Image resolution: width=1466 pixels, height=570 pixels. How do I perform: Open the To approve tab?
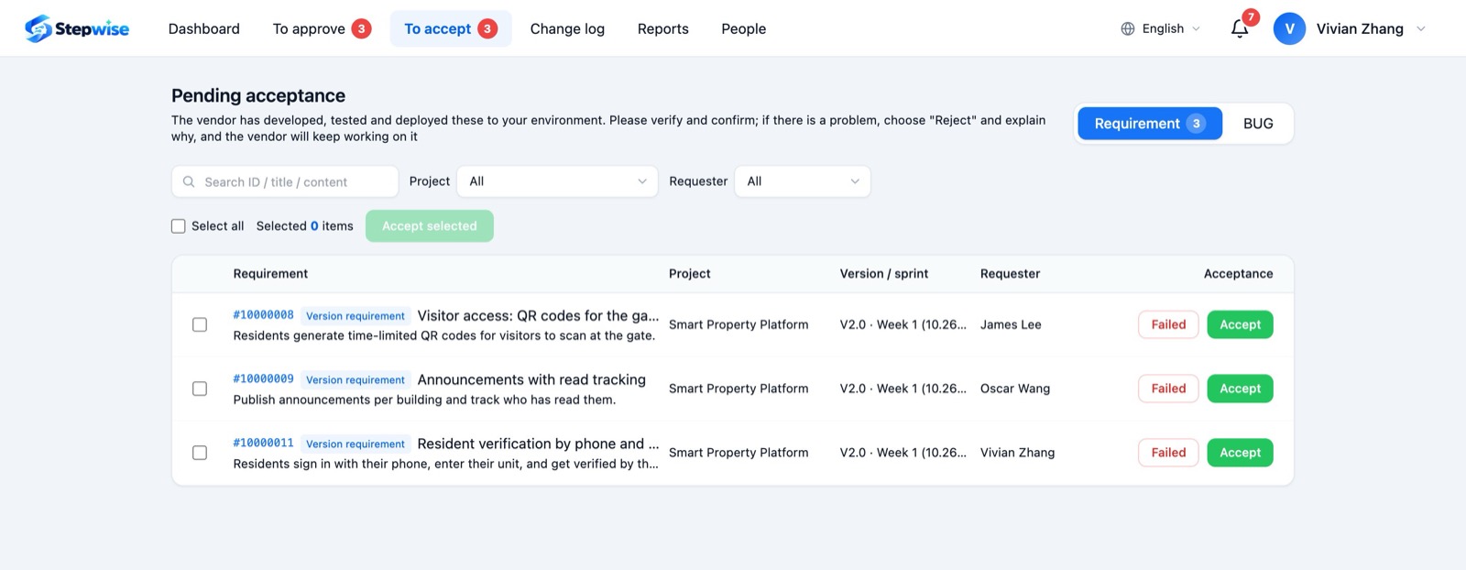321,28
